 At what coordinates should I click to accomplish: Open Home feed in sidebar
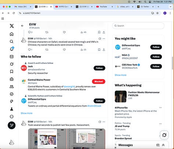12,34
